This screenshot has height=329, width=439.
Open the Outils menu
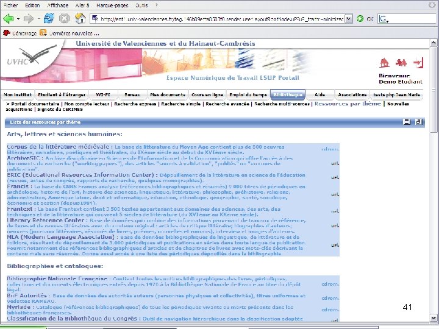coord(141,5)
